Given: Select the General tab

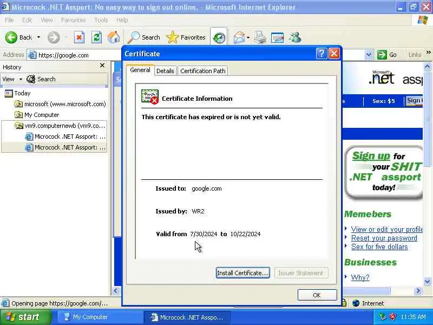Looking at the screenshot, I should pos(140,70).
